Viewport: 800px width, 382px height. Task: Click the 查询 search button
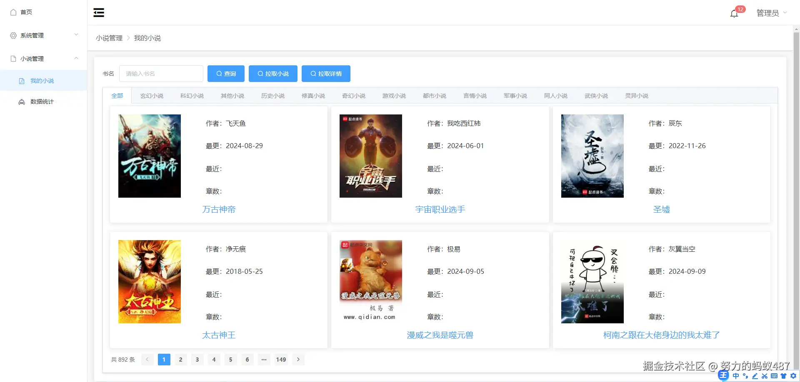226,74
